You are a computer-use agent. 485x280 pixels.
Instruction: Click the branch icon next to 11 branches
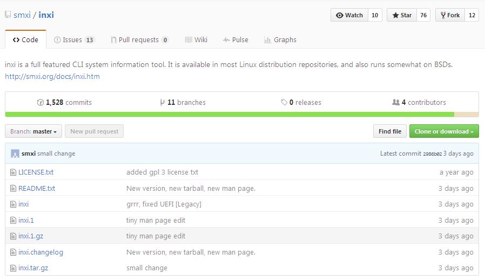coord(162,102)
